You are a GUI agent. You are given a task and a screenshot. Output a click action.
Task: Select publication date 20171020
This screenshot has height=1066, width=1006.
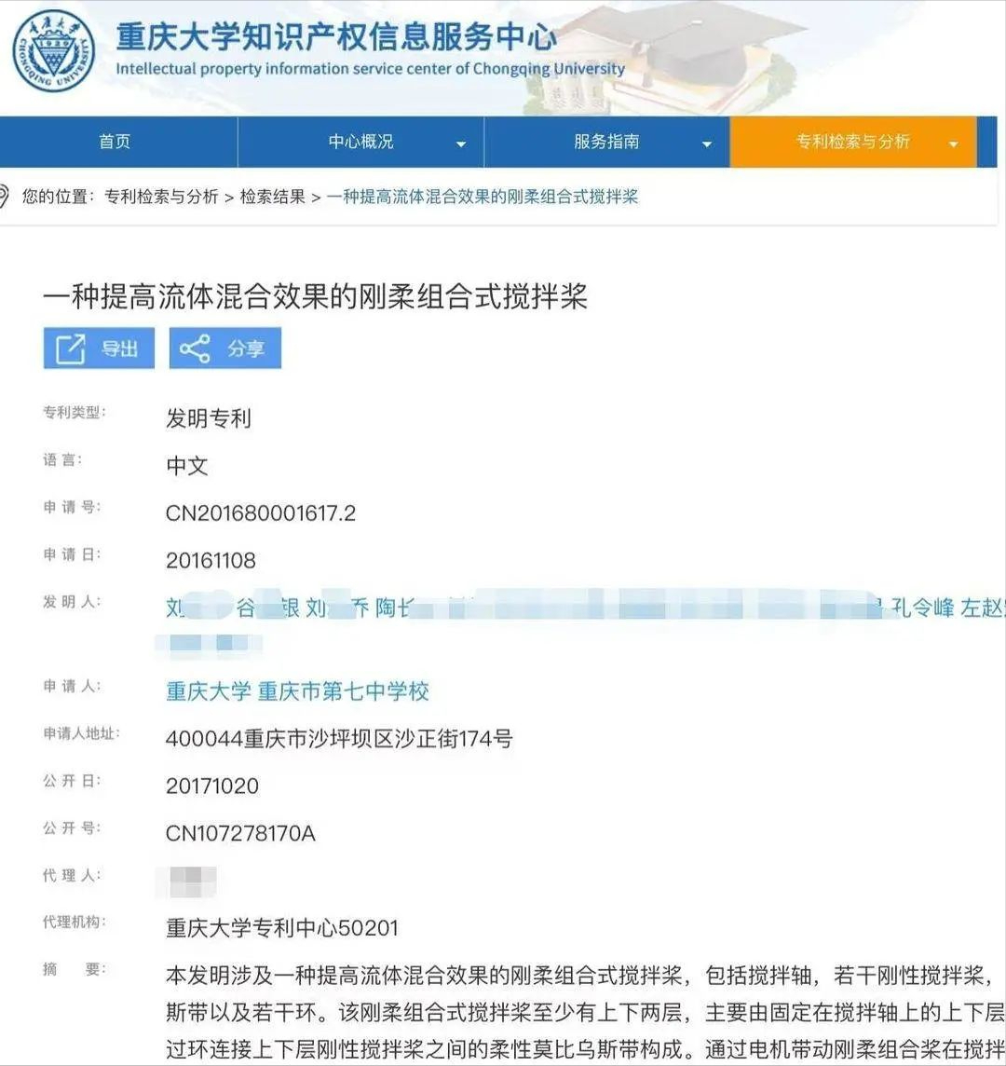212,786
